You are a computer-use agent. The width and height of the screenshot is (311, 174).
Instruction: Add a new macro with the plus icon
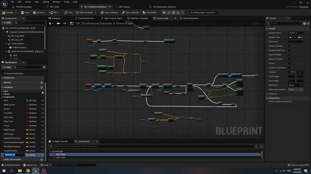(x=41, y=83)
